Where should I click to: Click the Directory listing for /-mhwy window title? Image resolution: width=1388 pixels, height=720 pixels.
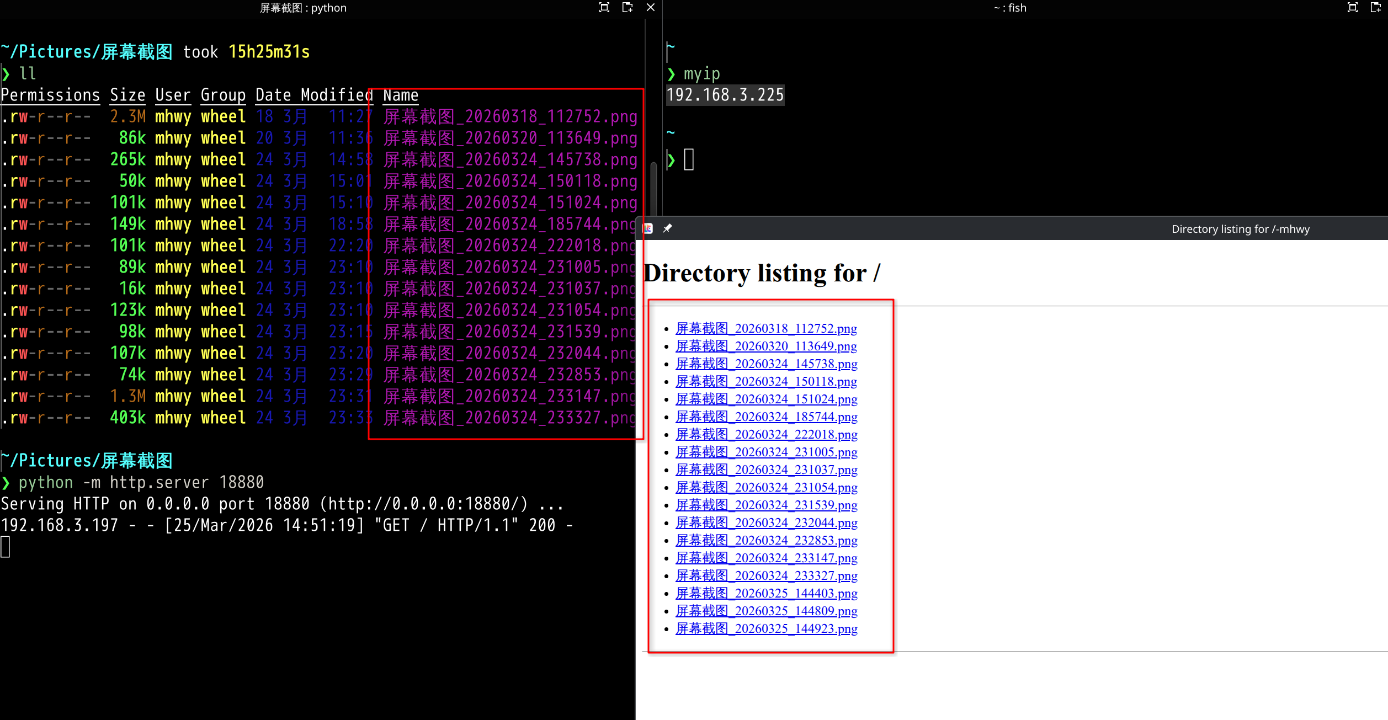tap(1240, 229)
